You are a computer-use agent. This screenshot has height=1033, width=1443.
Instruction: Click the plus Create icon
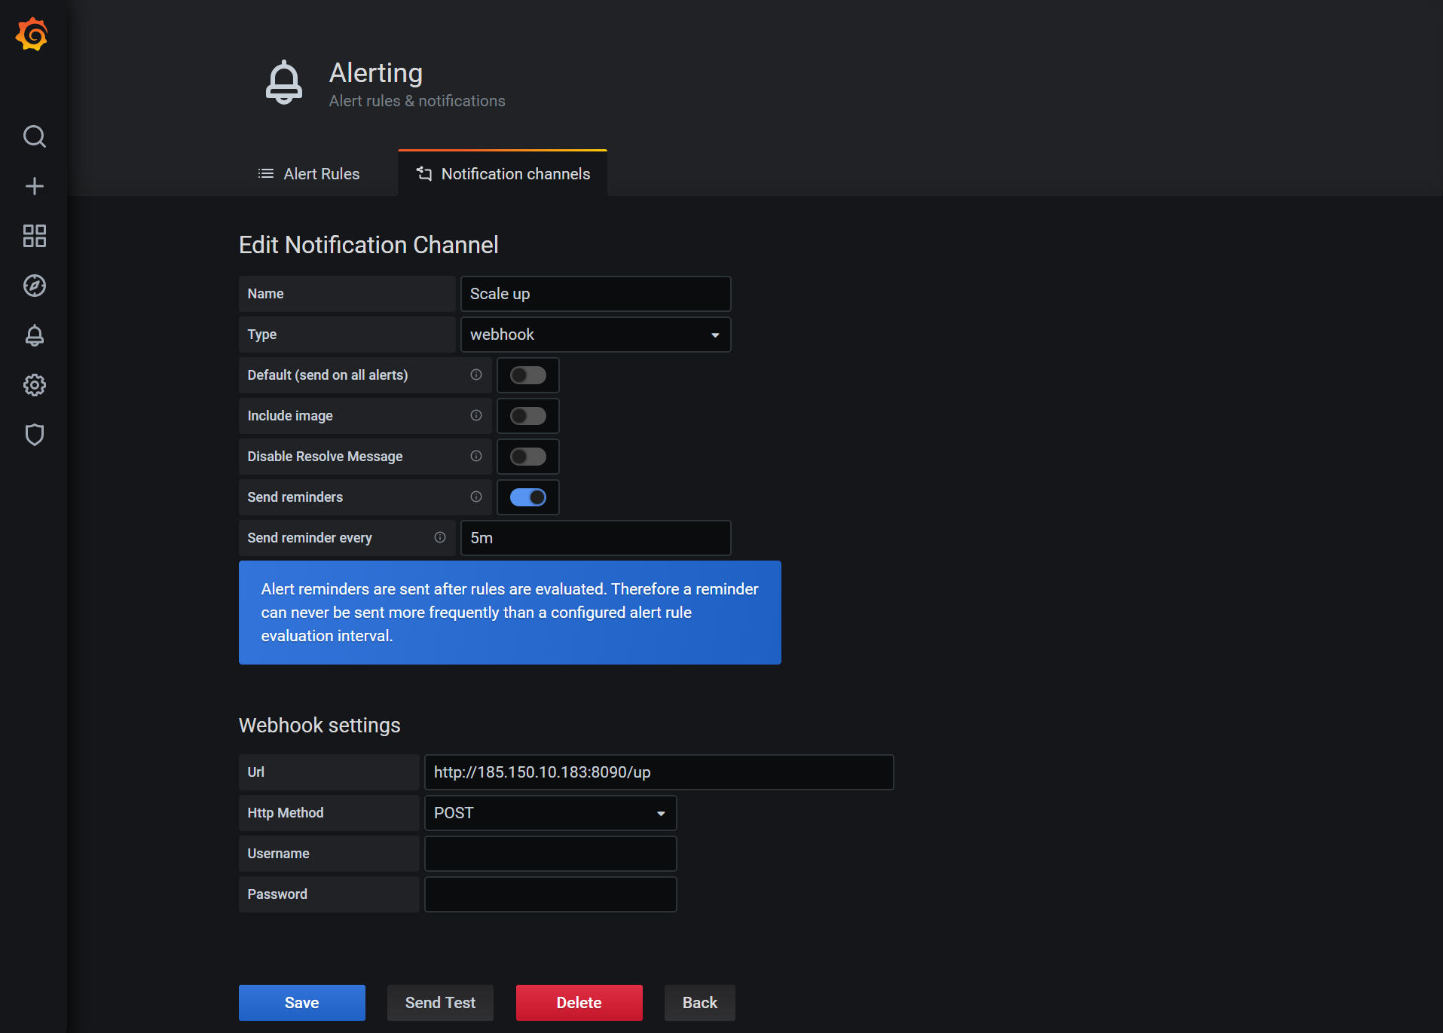pyautogui.click(x=34, y=186)
